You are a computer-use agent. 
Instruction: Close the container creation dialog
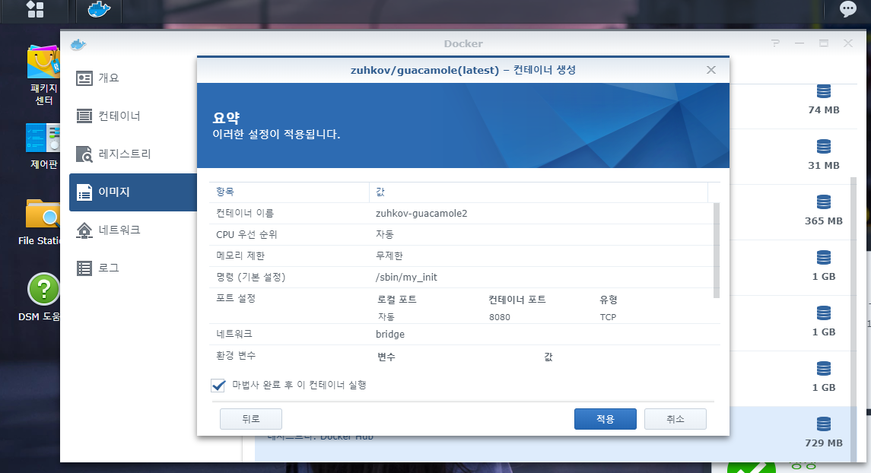(711, 70)
